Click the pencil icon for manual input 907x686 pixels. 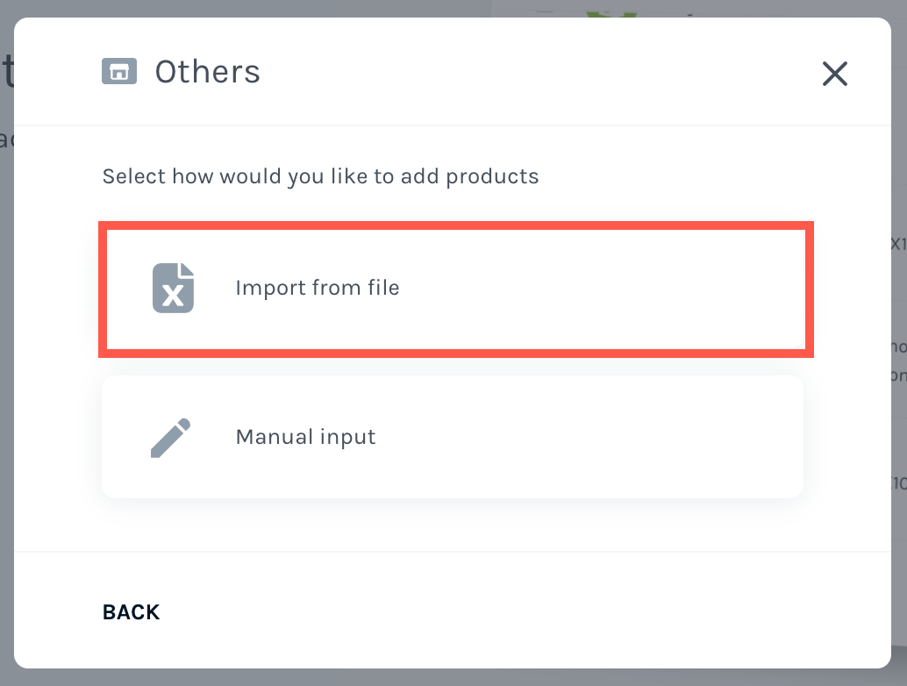[x=171, y=437]
